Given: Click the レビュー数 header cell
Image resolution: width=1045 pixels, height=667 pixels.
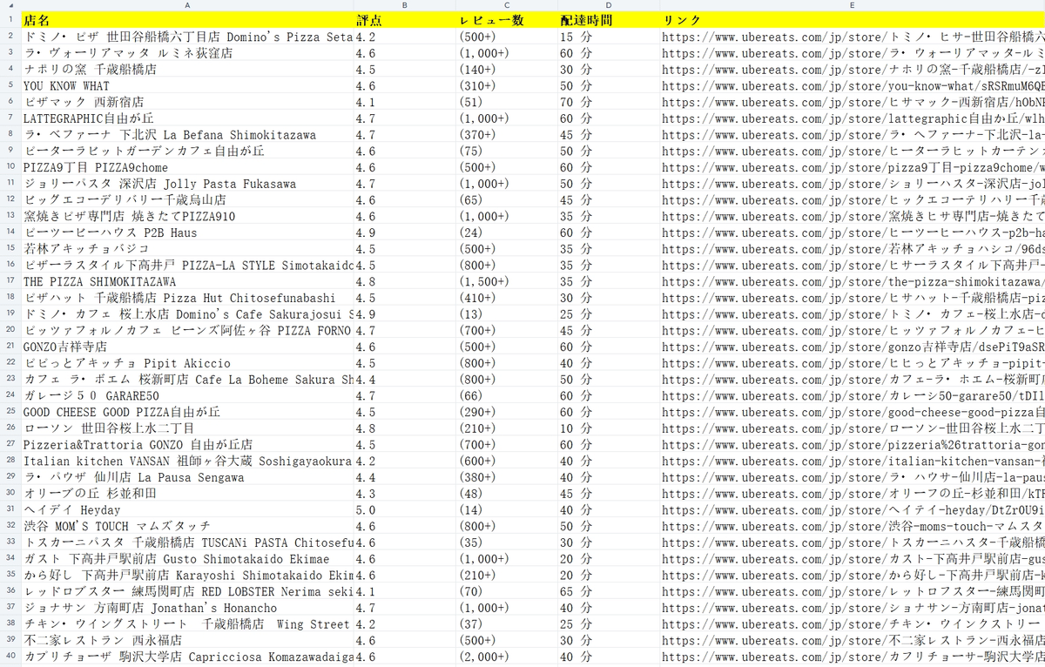Looking at the screenshot, I should pos(507,20).
